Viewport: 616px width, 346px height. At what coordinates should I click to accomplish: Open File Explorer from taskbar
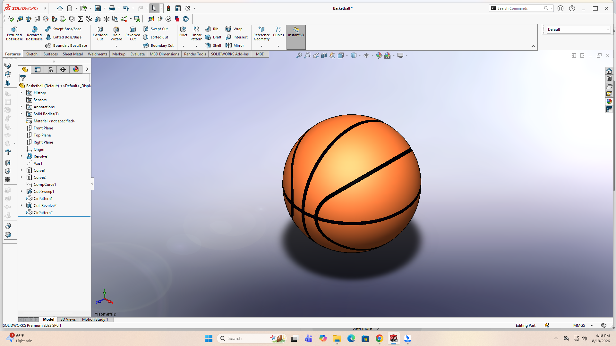(x=337, y=338)
